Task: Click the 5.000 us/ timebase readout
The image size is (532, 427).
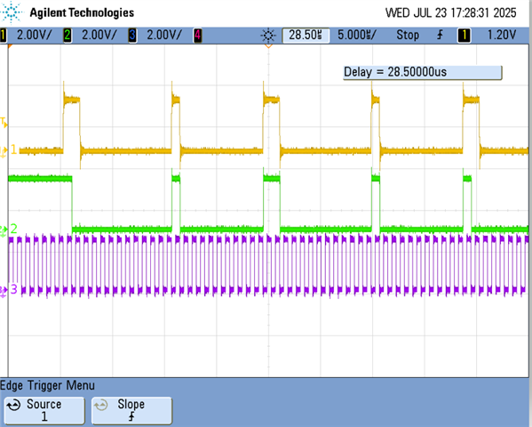Action: point(356,35)
